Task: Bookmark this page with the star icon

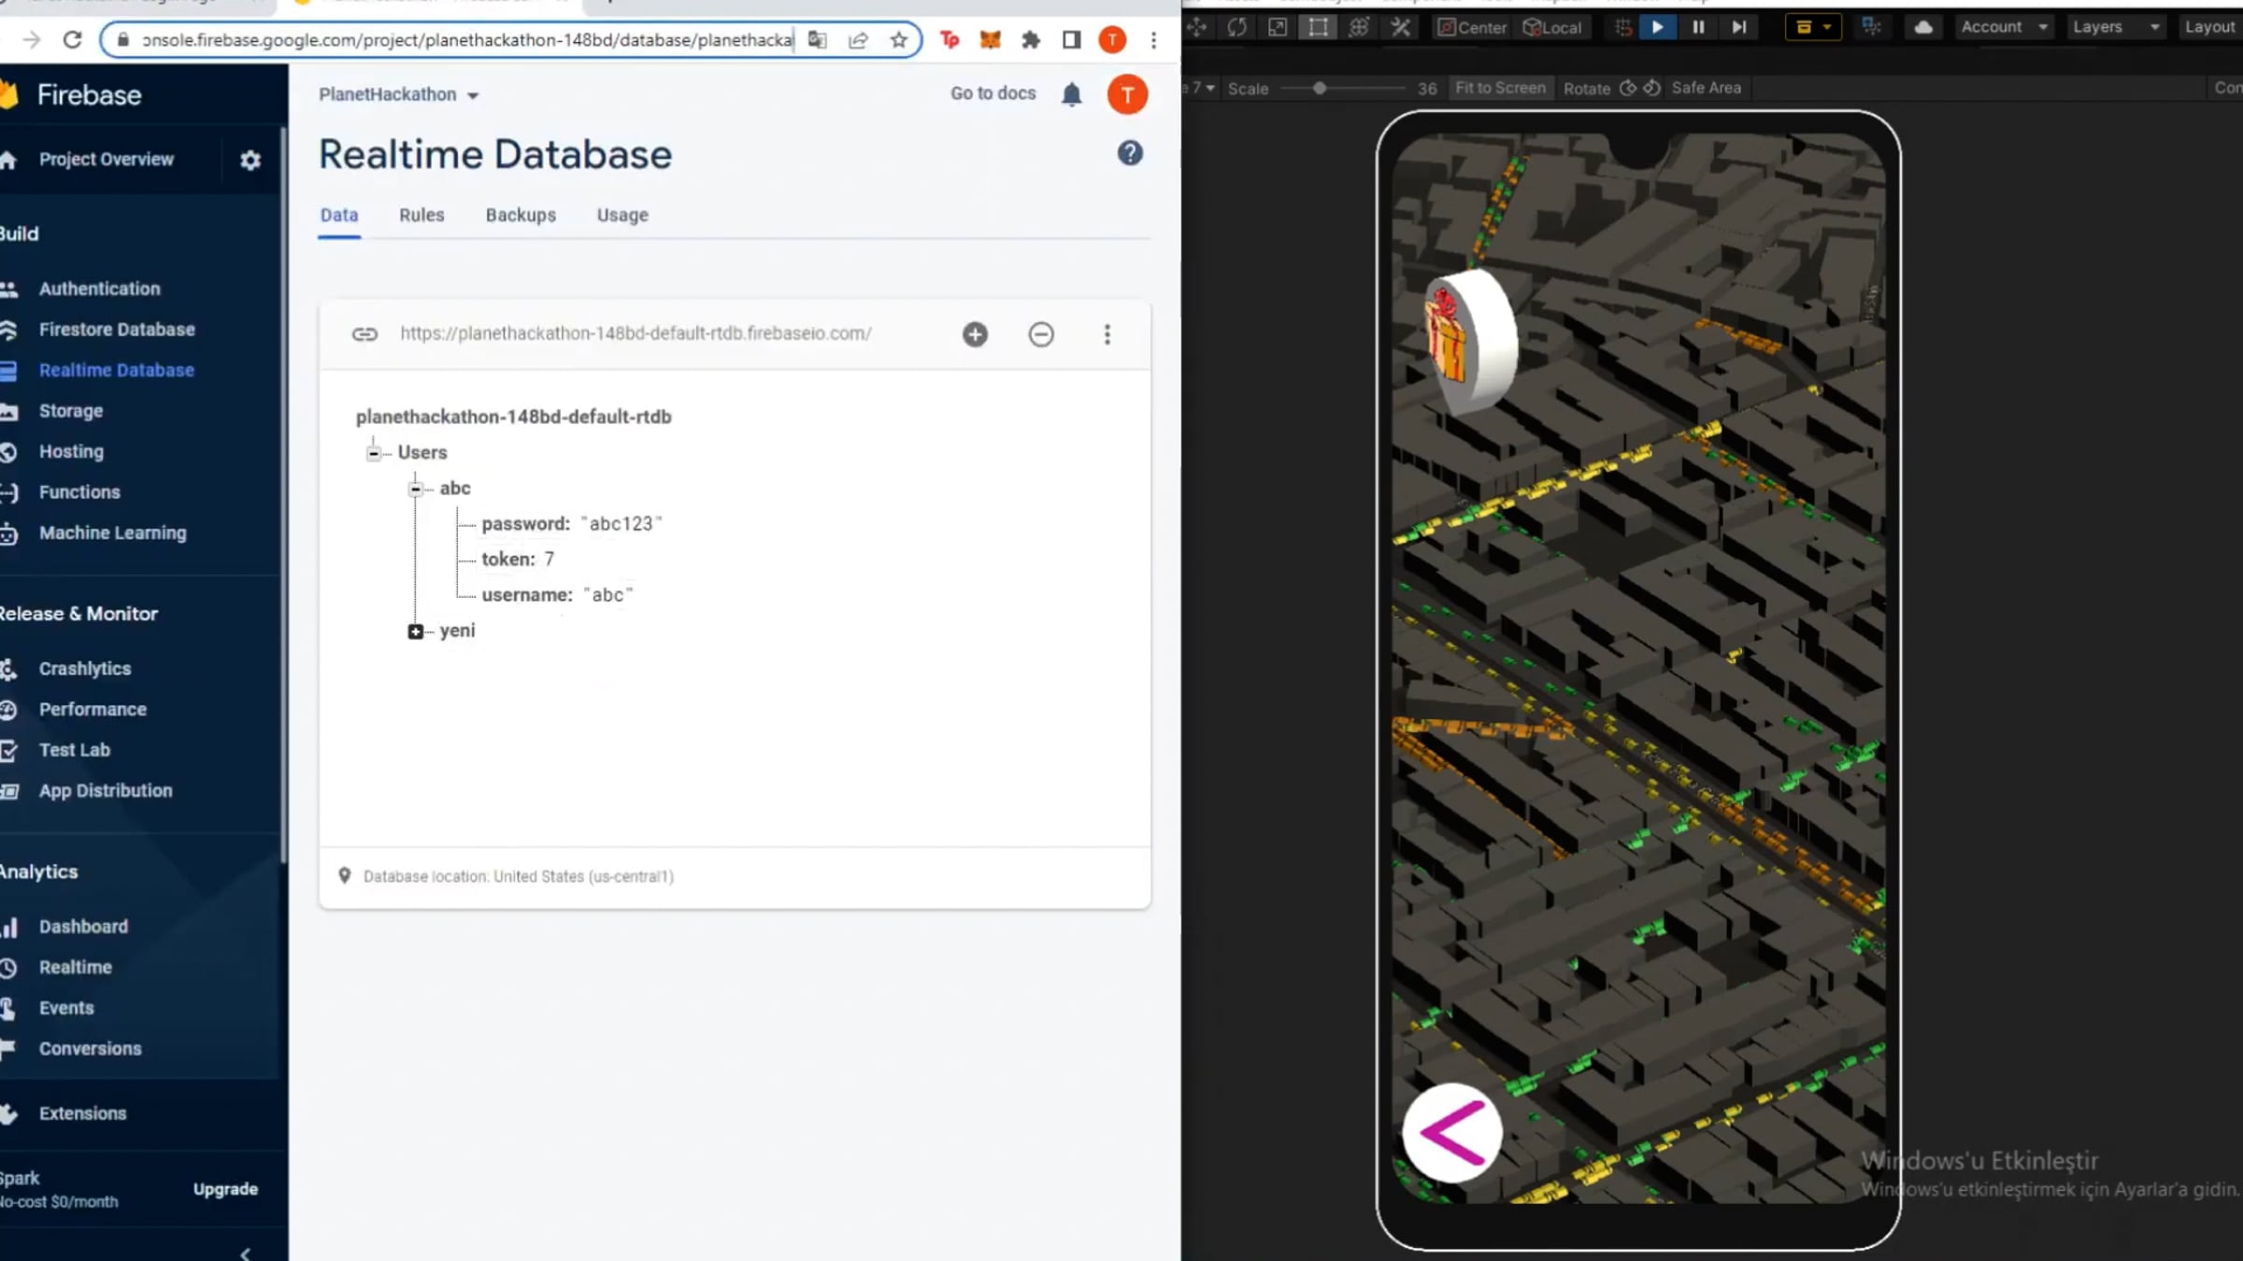Action: point(898,40)
